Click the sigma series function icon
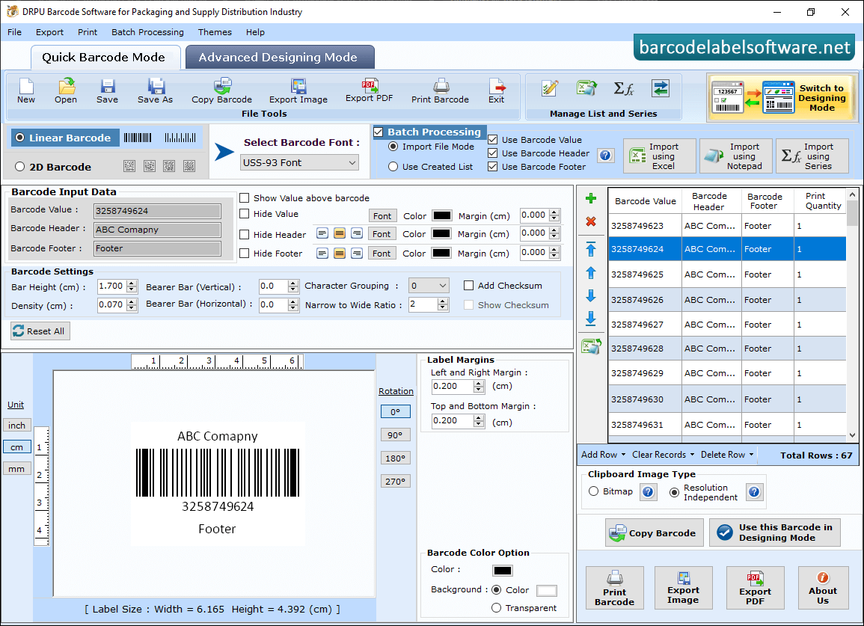 [624, 88]
